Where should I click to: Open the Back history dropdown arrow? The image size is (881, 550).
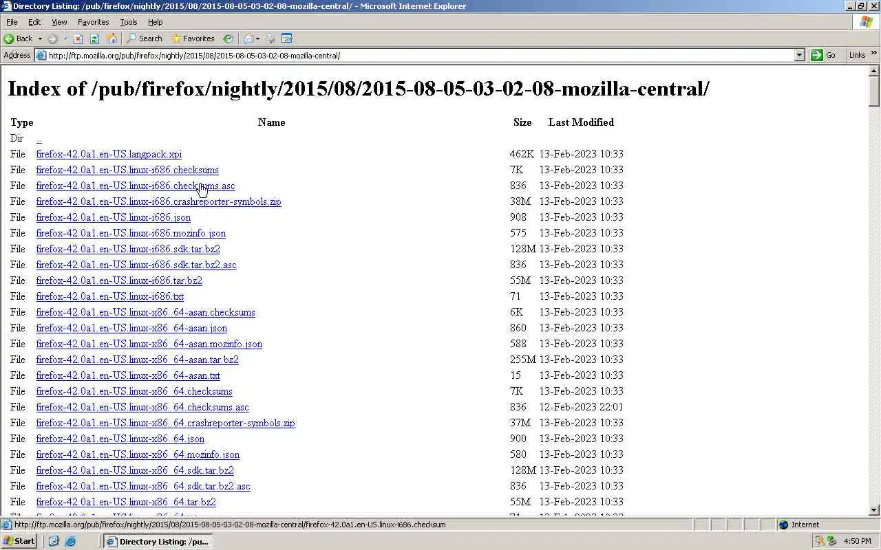click(x=40, y=38)
